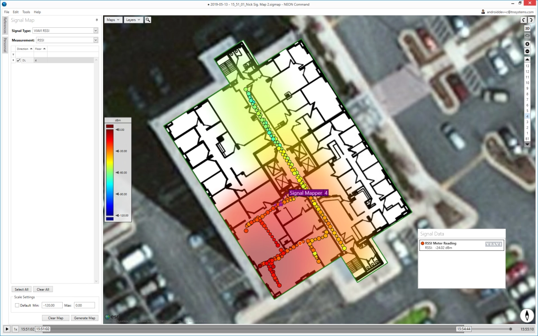Switch to the Personnel side tab
Image resolution: width=538 pixels, height=336 pixels.
[4, 45]
